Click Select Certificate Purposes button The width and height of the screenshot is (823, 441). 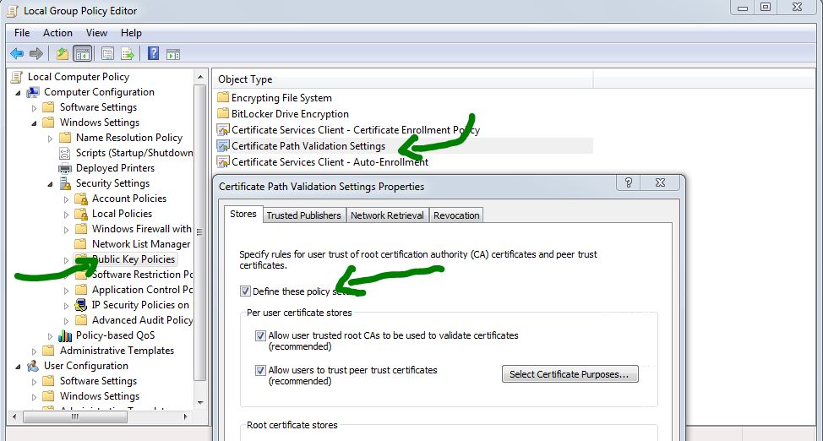pos(570,374)
